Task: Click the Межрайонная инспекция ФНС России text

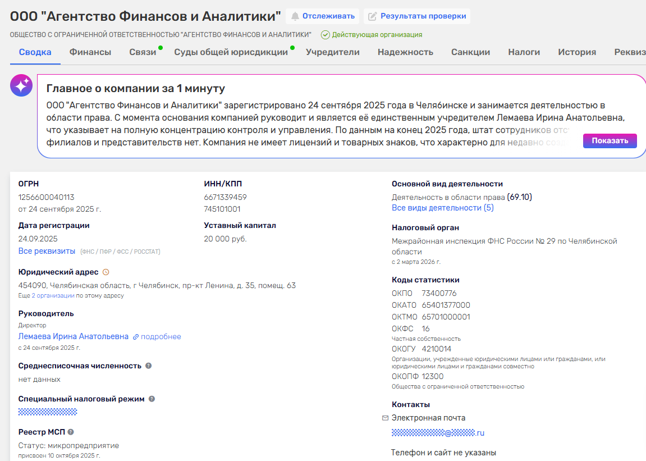Action: click(x=504, y=246)
